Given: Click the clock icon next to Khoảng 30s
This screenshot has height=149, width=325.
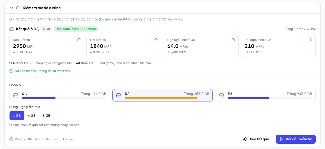Looking at the screenshot, I should point(11,139).
